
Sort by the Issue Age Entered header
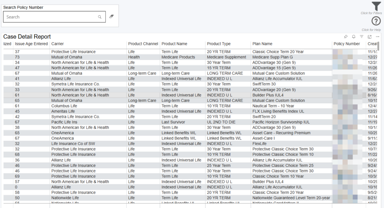(x=31, y=44)
